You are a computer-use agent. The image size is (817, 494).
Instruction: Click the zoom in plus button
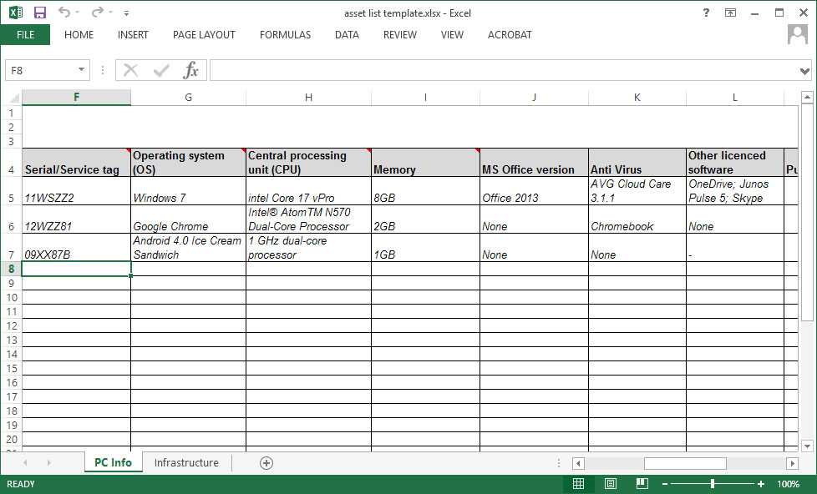[760, 484]
